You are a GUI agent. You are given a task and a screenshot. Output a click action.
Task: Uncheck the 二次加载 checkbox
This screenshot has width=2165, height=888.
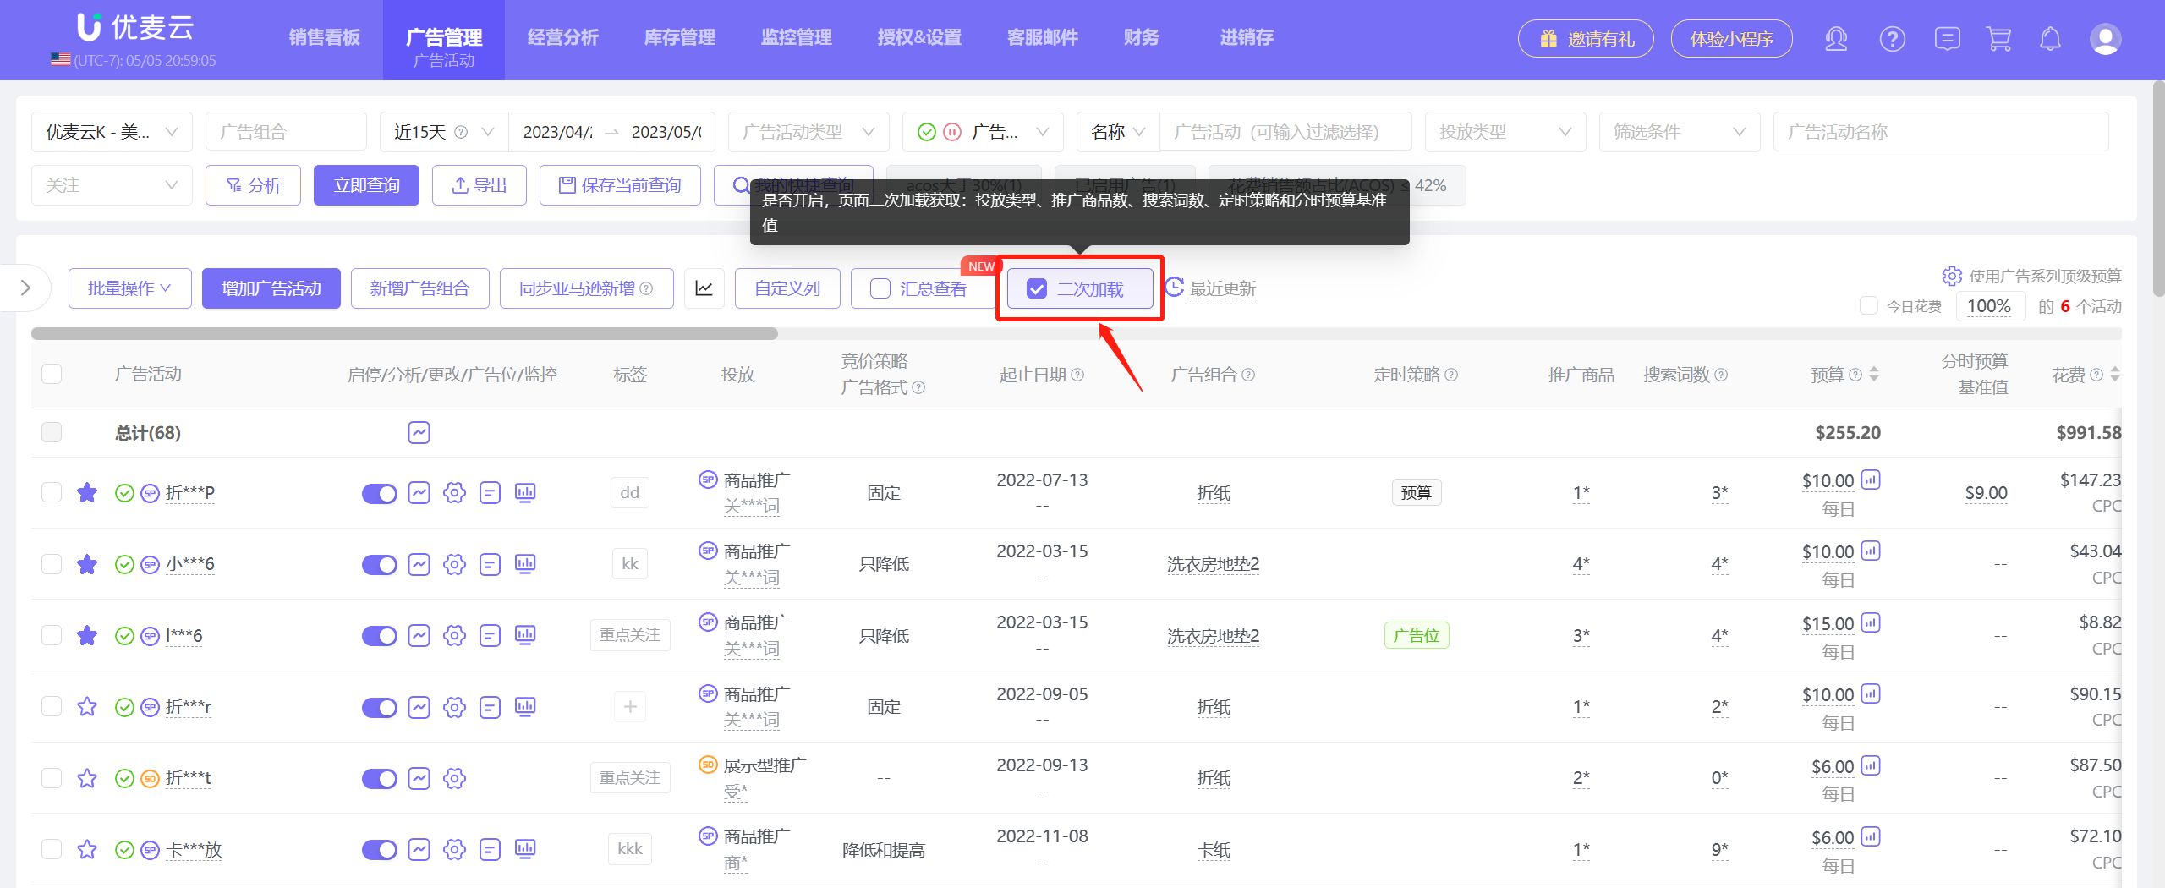pos(1038,288)
